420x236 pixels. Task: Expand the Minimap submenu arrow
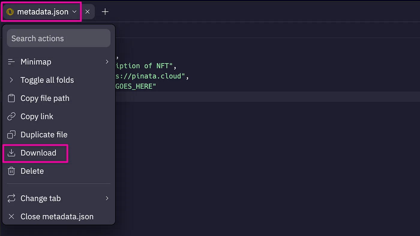[107, 62]
